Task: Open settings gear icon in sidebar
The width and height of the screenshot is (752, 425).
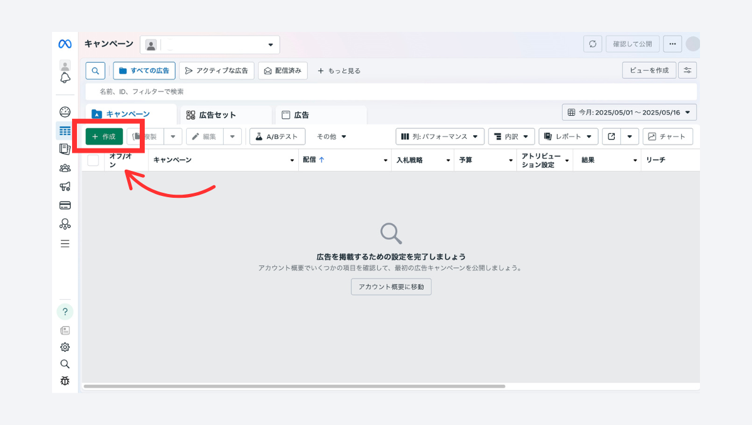Action: point(65,347)
